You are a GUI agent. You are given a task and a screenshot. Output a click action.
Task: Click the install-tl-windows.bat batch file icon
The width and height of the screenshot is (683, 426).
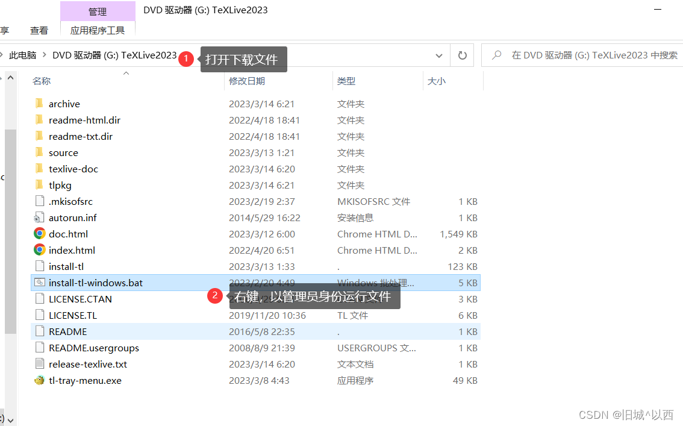click(x=40, y=283)
